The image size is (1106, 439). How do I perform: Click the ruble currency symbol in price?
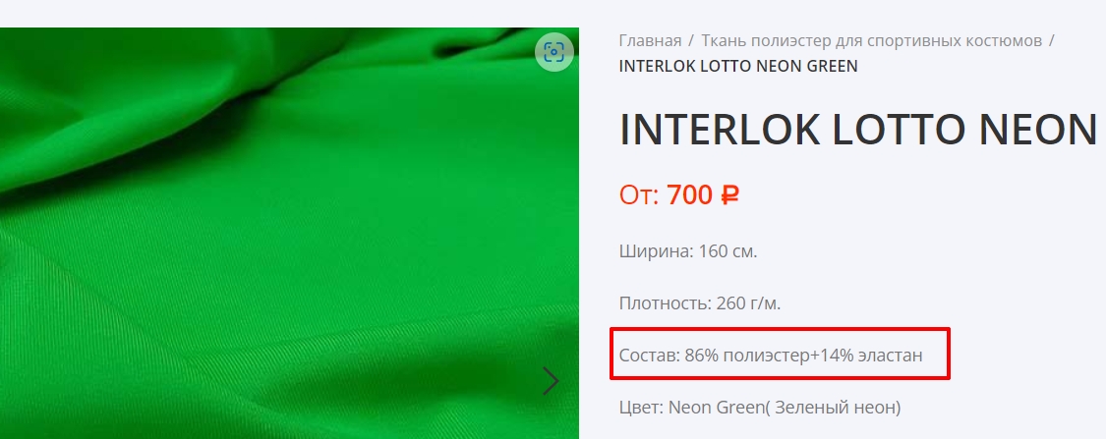click(729, 194)
